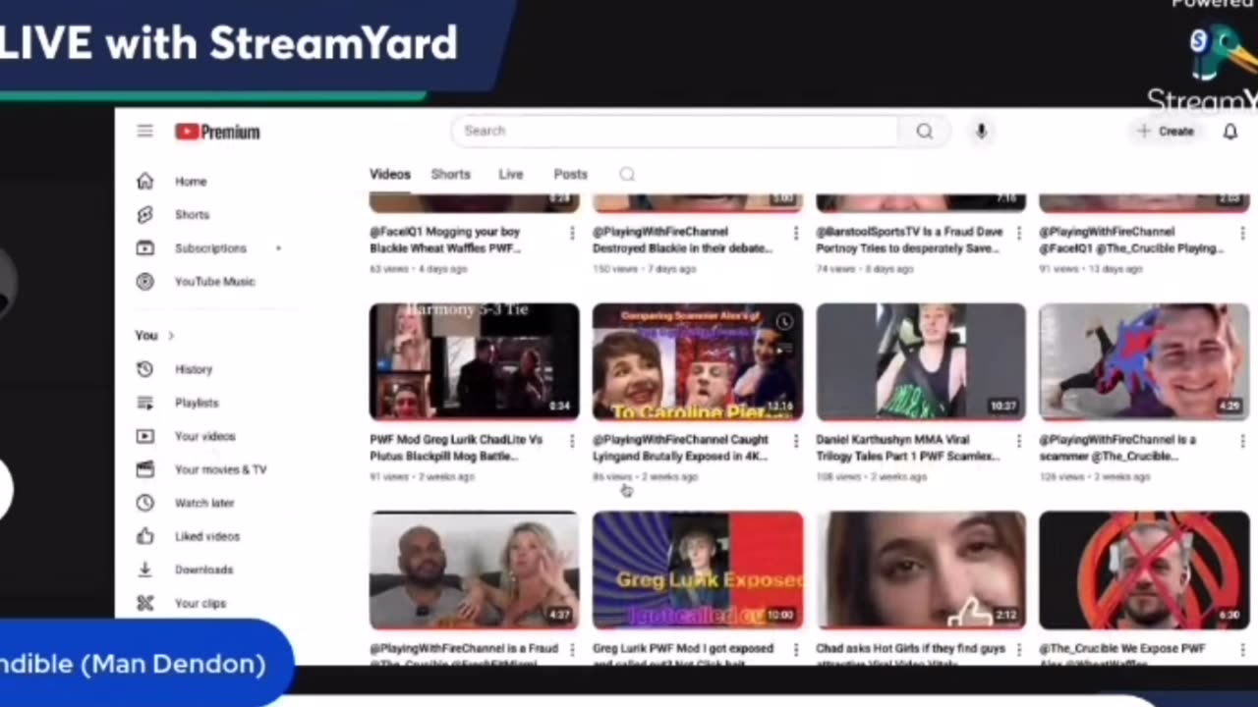
Task: Open the 4:29 smiling man thumbnail
Action: (1144, 361)
